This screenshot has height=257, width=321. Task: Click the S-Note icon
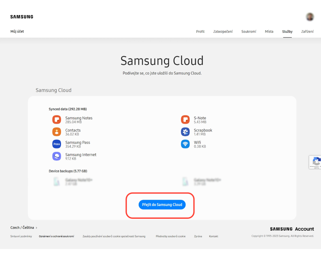click(x=185, y=120)
